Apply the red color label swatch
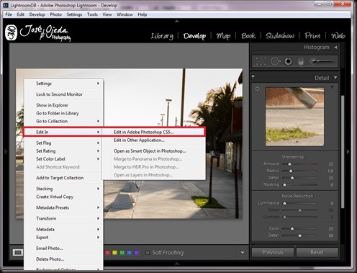The height and width of the screenshot is (273, 357). 107,253
